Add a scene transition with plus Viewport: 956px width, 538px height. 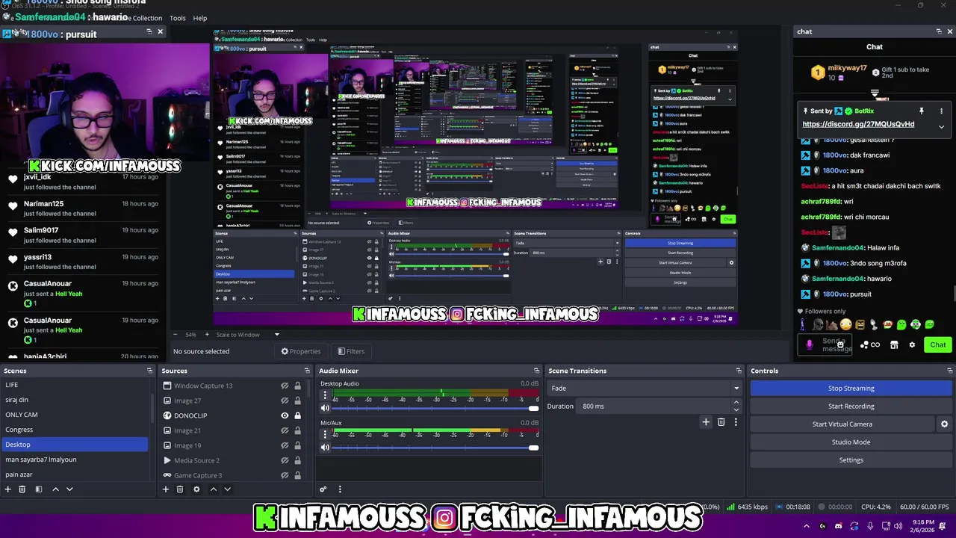click(706, 422)
